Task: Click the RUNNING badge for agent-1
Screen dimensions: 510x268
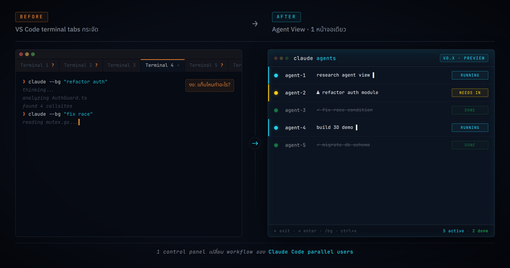Action: [470, 75]
